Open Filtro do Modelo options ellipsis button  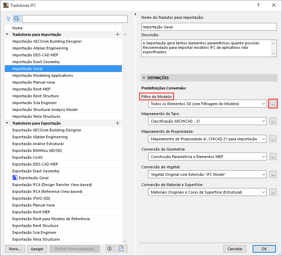pyautogui.click(x=273, y=104)
